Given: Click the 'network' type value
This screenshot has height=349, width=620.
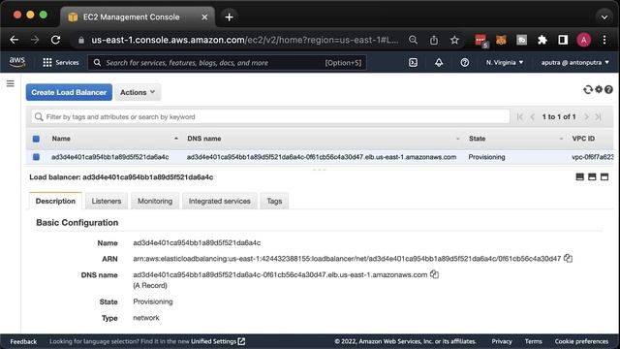Looking at the screenshot, I should (x=146, y=317).
